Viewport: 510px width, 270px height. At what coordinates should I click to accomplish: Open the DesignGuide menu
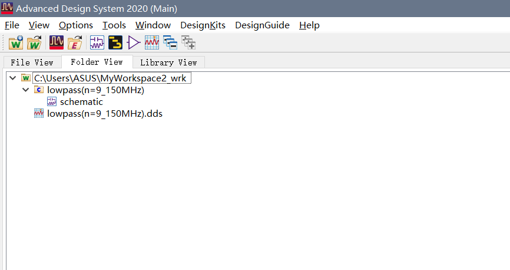coord(262,25)
